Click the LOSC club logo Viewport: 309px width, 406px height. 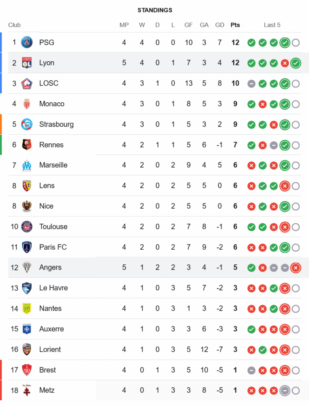point(27,83)
